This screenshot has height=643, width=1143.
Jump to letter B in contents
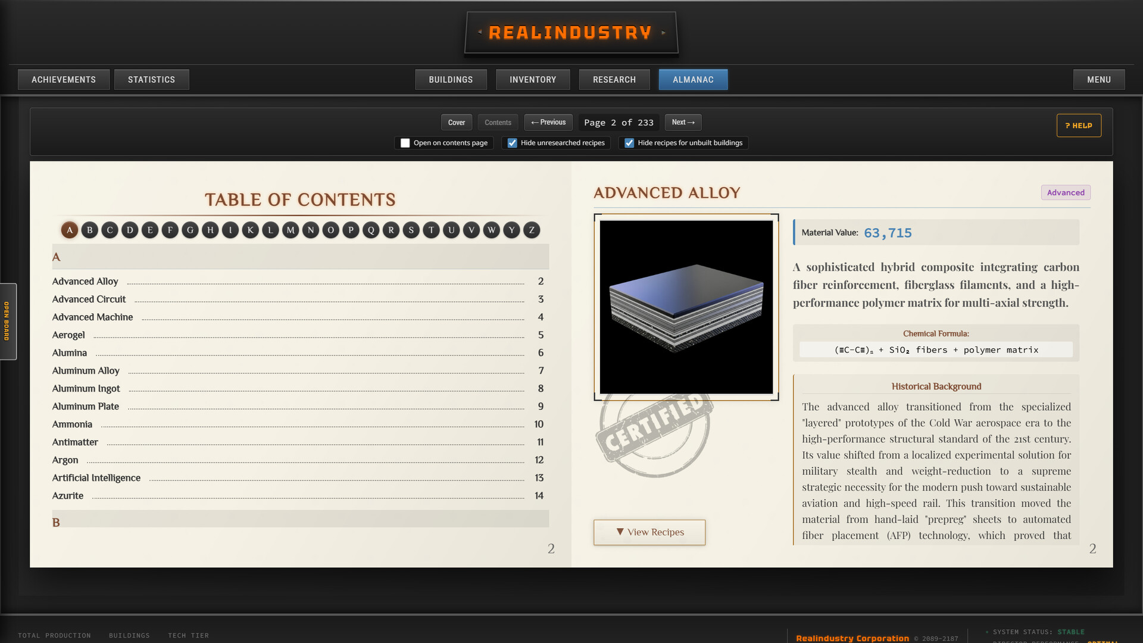90,230
